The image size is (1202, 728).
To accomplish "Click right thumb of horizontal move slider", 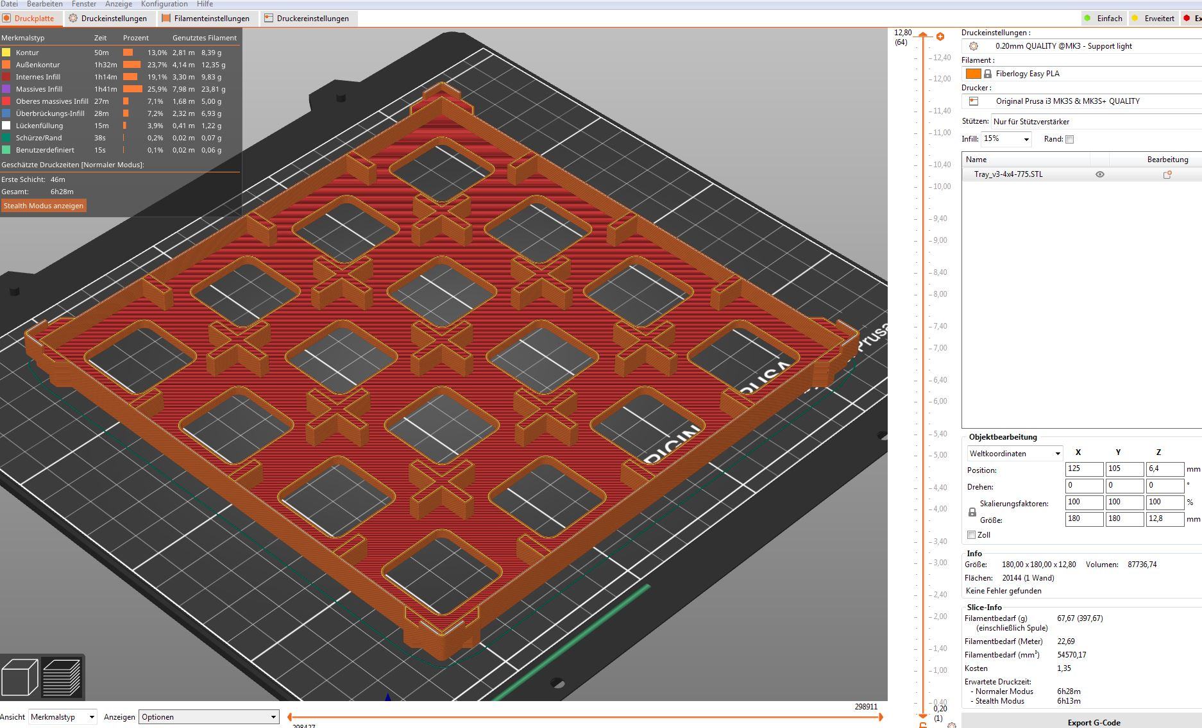I will pyautogui.click(x=882, y=717).
